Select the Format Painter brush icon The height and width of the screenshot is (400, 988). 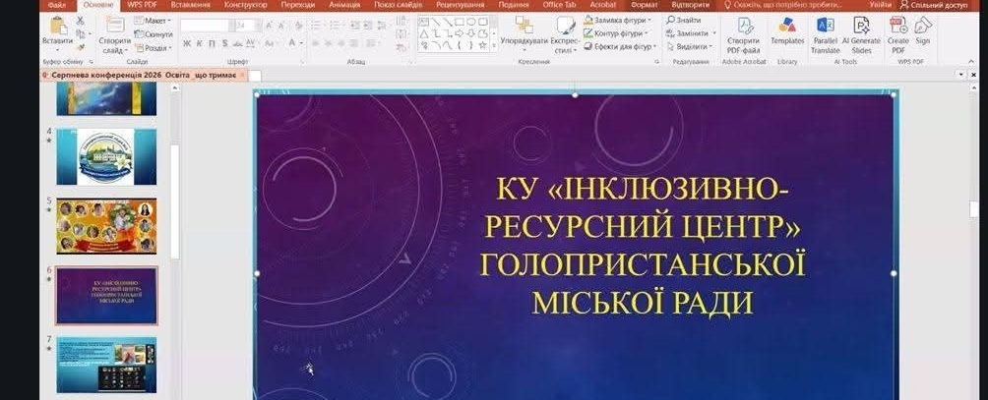pyautogui.click(x=80, y=47)
